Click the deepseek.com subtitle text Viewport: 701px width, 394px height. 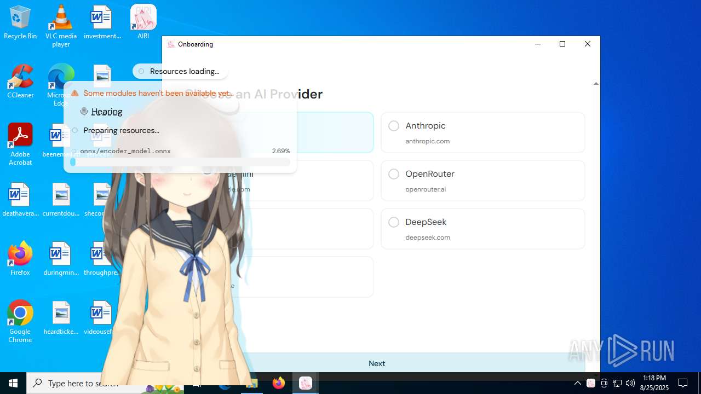428,237
